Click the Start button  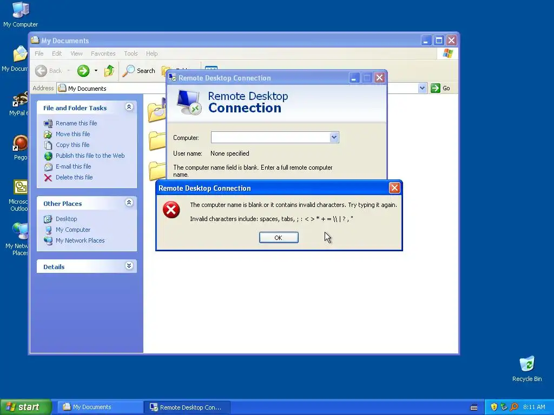point(25,407)
